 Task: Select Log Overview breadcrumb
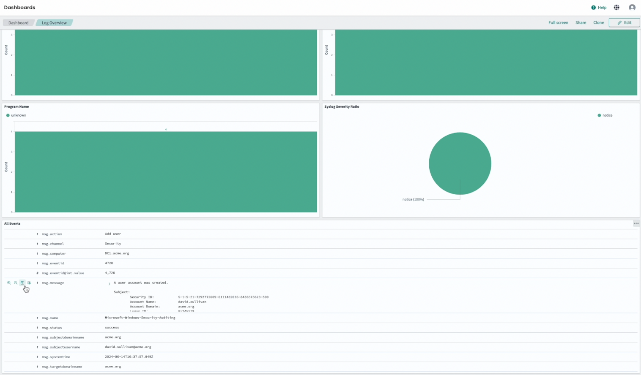[x=54, y=23]
